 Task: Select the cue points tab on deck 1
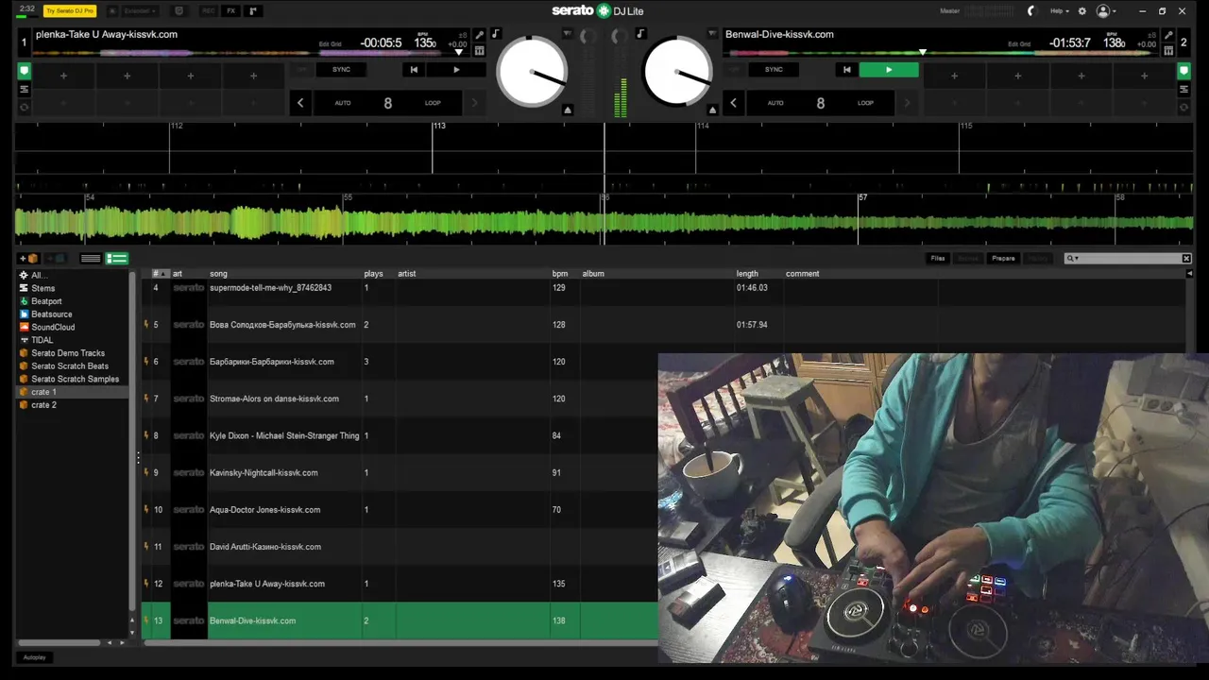(x=24, y=71)
